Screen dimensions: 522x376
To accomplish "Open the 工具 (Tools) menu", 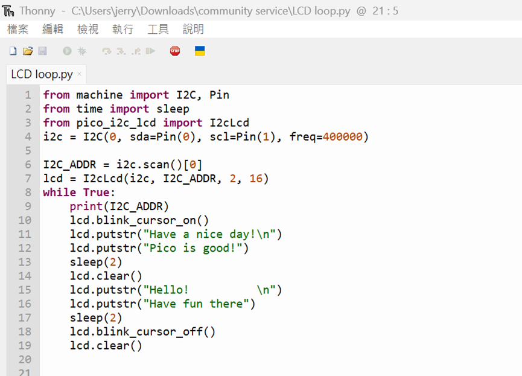I will [158, 30].
